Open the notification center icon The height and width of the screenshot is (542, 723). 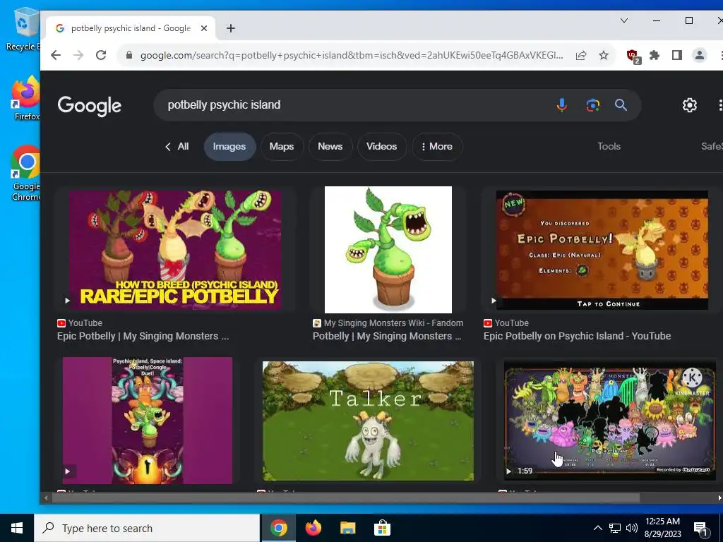(x=701, y=529)
